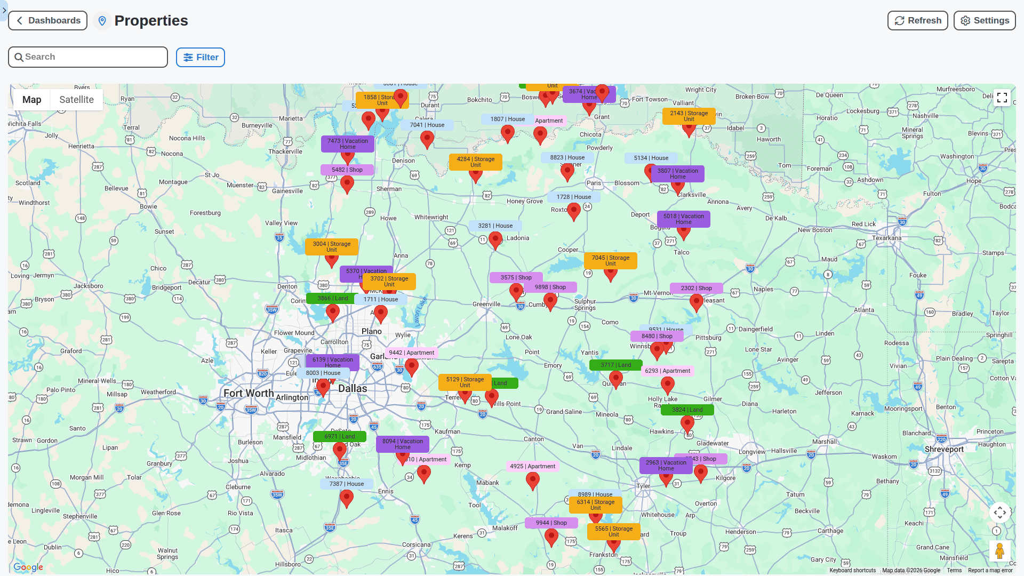This screenshot has height=576, width=1024.
Task: Click the fullscreen icon on the map
Action: (1002, 98)
